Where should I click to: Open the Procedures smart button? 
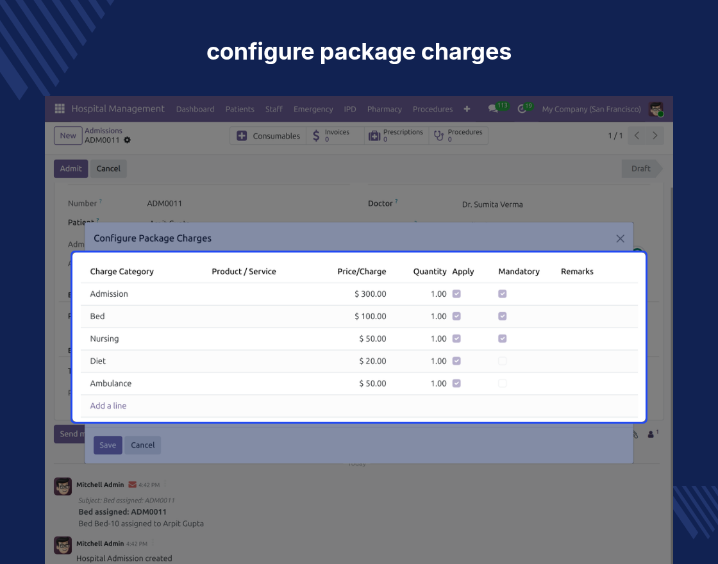pyautogui.click(x=458, y=136)
